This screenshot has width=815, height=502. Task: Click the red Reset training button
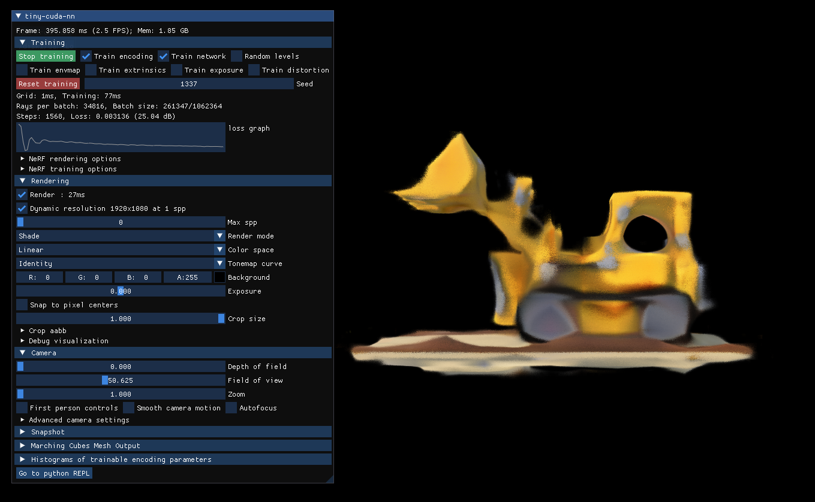point(48,84)
